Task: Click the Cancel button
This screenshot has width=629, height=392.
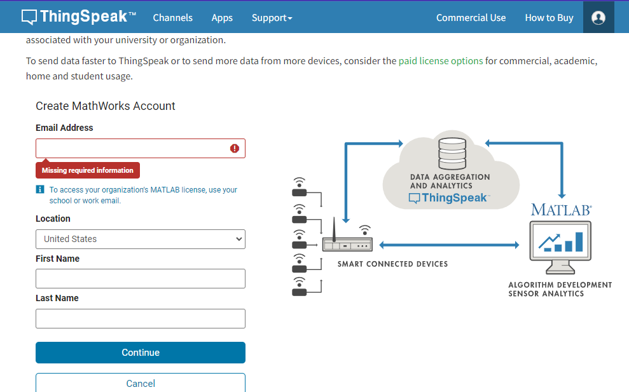Action: coord(141,382)
